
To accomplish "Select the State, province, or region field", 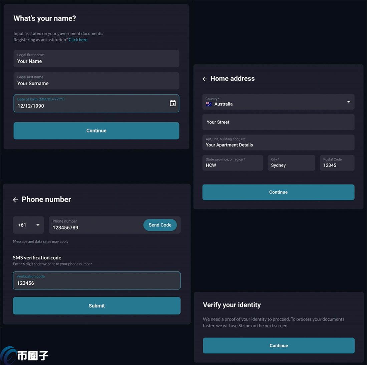I will coord(233,163).
